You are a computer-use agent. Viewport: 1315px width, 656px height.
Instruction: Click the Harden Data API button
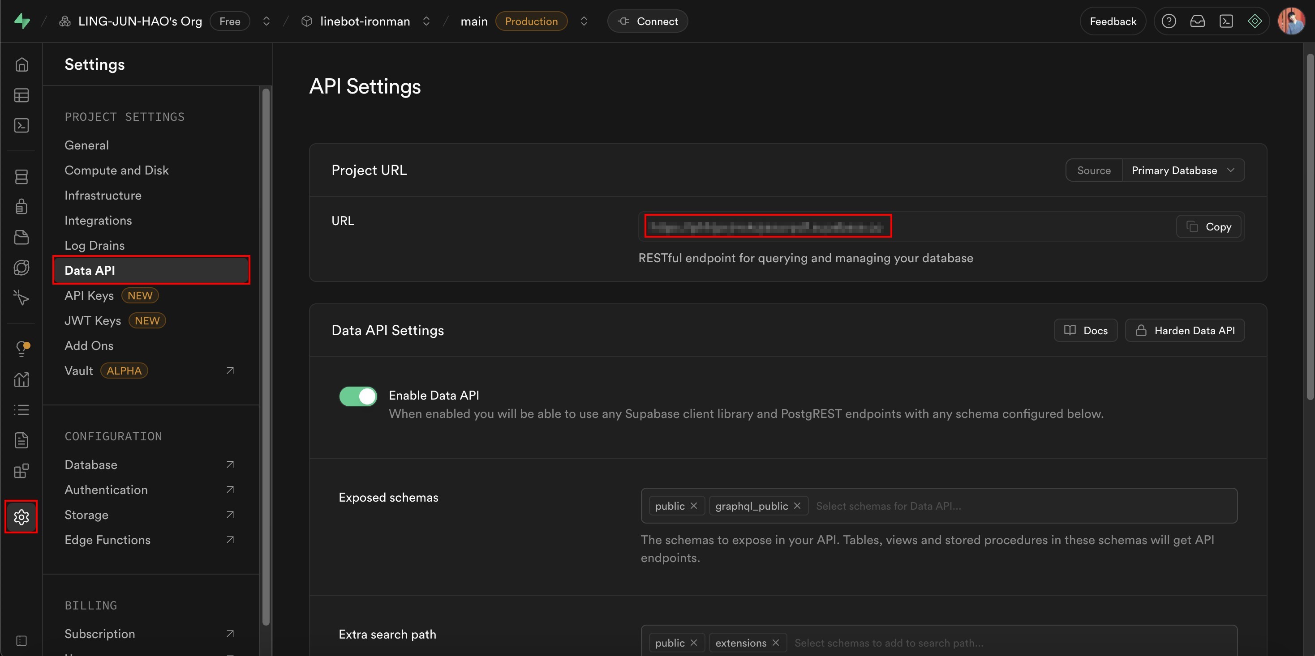tap(1184, 331)
